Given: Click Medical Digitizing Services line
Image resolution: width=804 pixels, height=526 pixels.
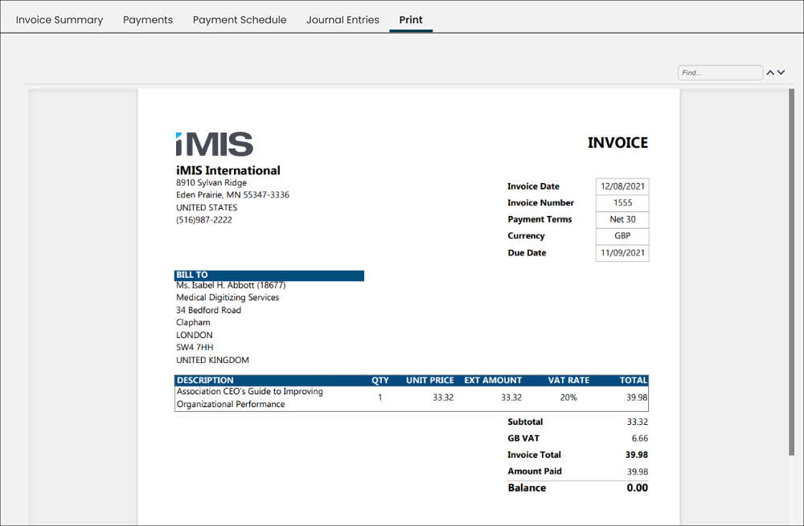Looking at the screenshot, I should click(x=228, y=298).
